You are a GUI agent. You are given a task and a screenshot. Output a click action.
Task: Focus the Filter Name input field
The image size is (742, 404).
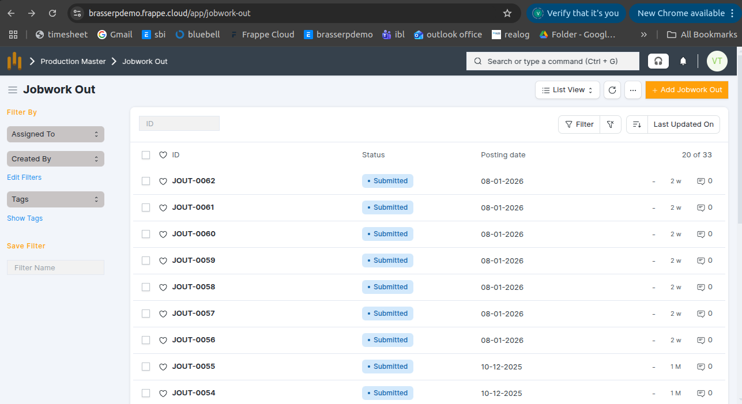[x=55, y=267]
